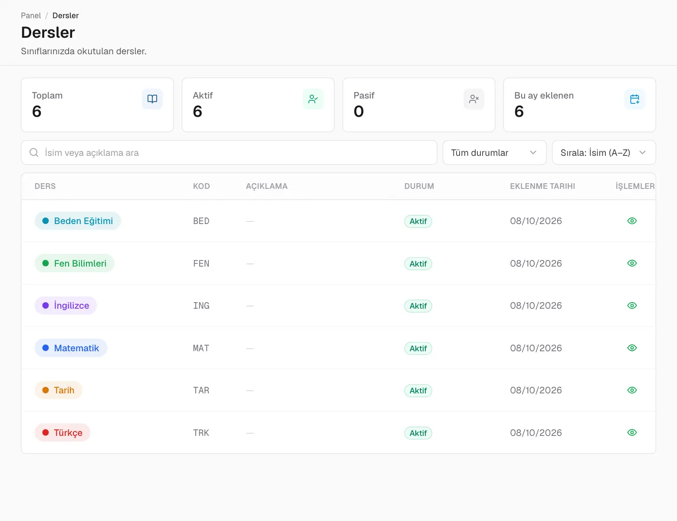Expand the Sırala: İsim (A–Z) sort dropdown
Screen dimensions: 677x521
tap(604, 152)
